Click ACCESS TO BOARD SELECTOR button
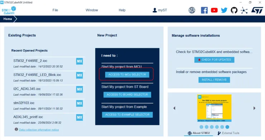 point(127,95)
